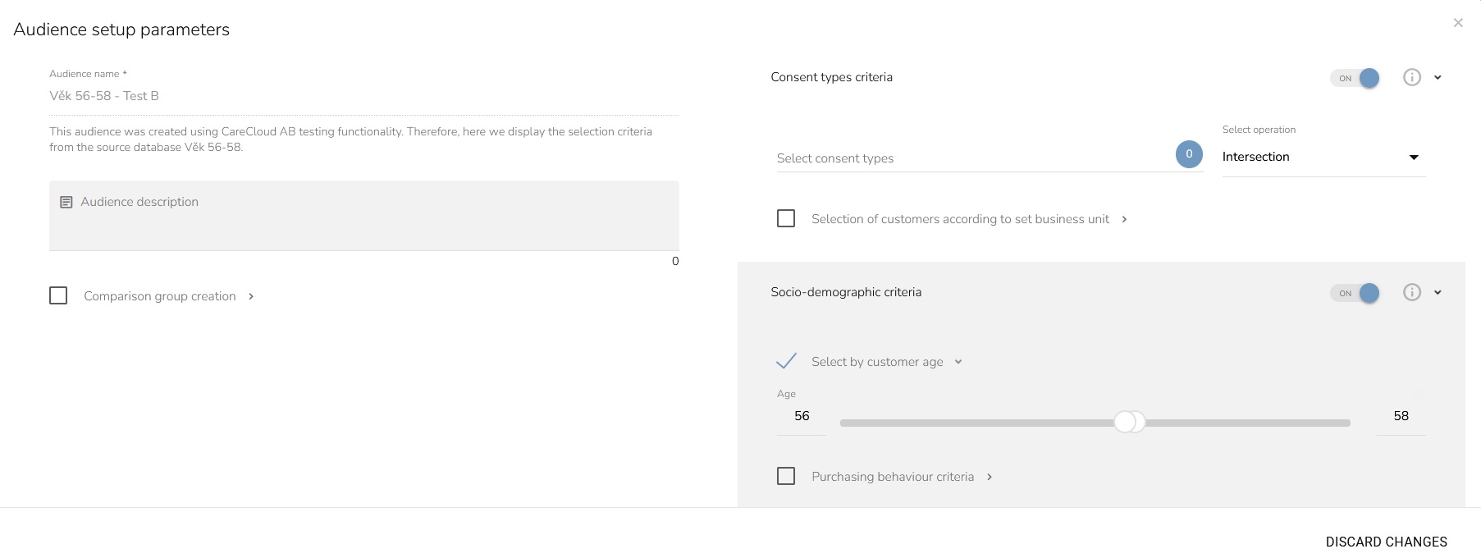Toggle the Socio-demographic criteria switch
The width and height of the screenshot is (1481, 558).
pyautogui.click(x=1355, y=293)
